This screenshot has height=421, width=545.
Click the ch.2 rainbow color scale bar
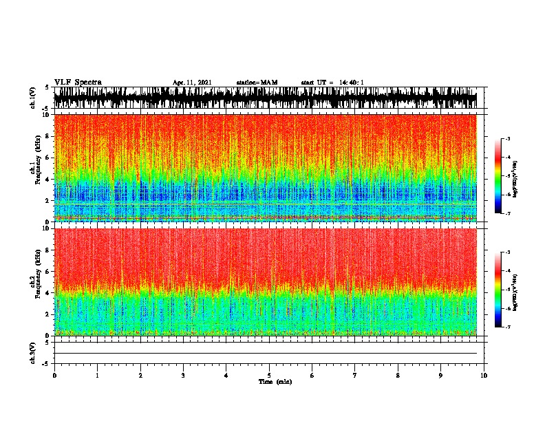pos(498,290)
